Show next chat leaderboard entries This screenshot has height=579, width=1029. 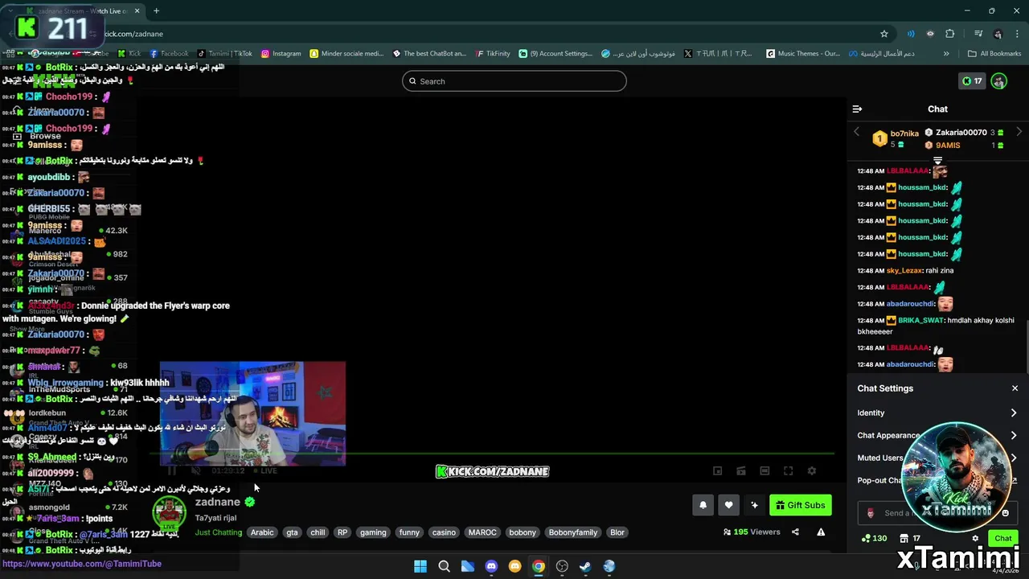[x=1019, y=132]
